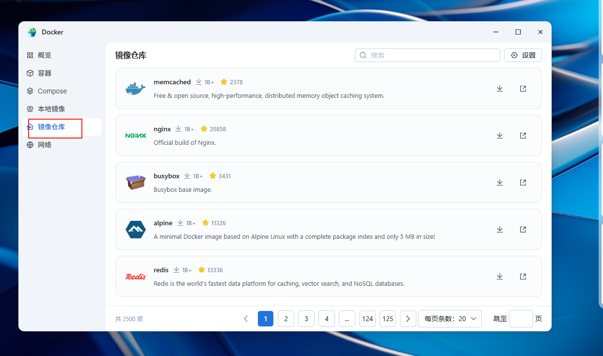Download the busybox image

click(500, 183)
